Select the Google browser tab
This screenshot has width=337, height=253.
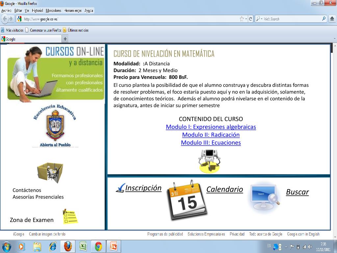click(x=31, y=39)
